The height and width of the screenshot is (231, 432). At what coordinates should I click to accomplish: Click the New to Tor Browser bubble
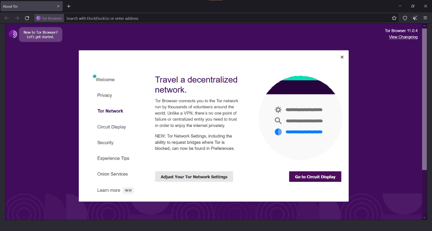[x=41, y=35]
